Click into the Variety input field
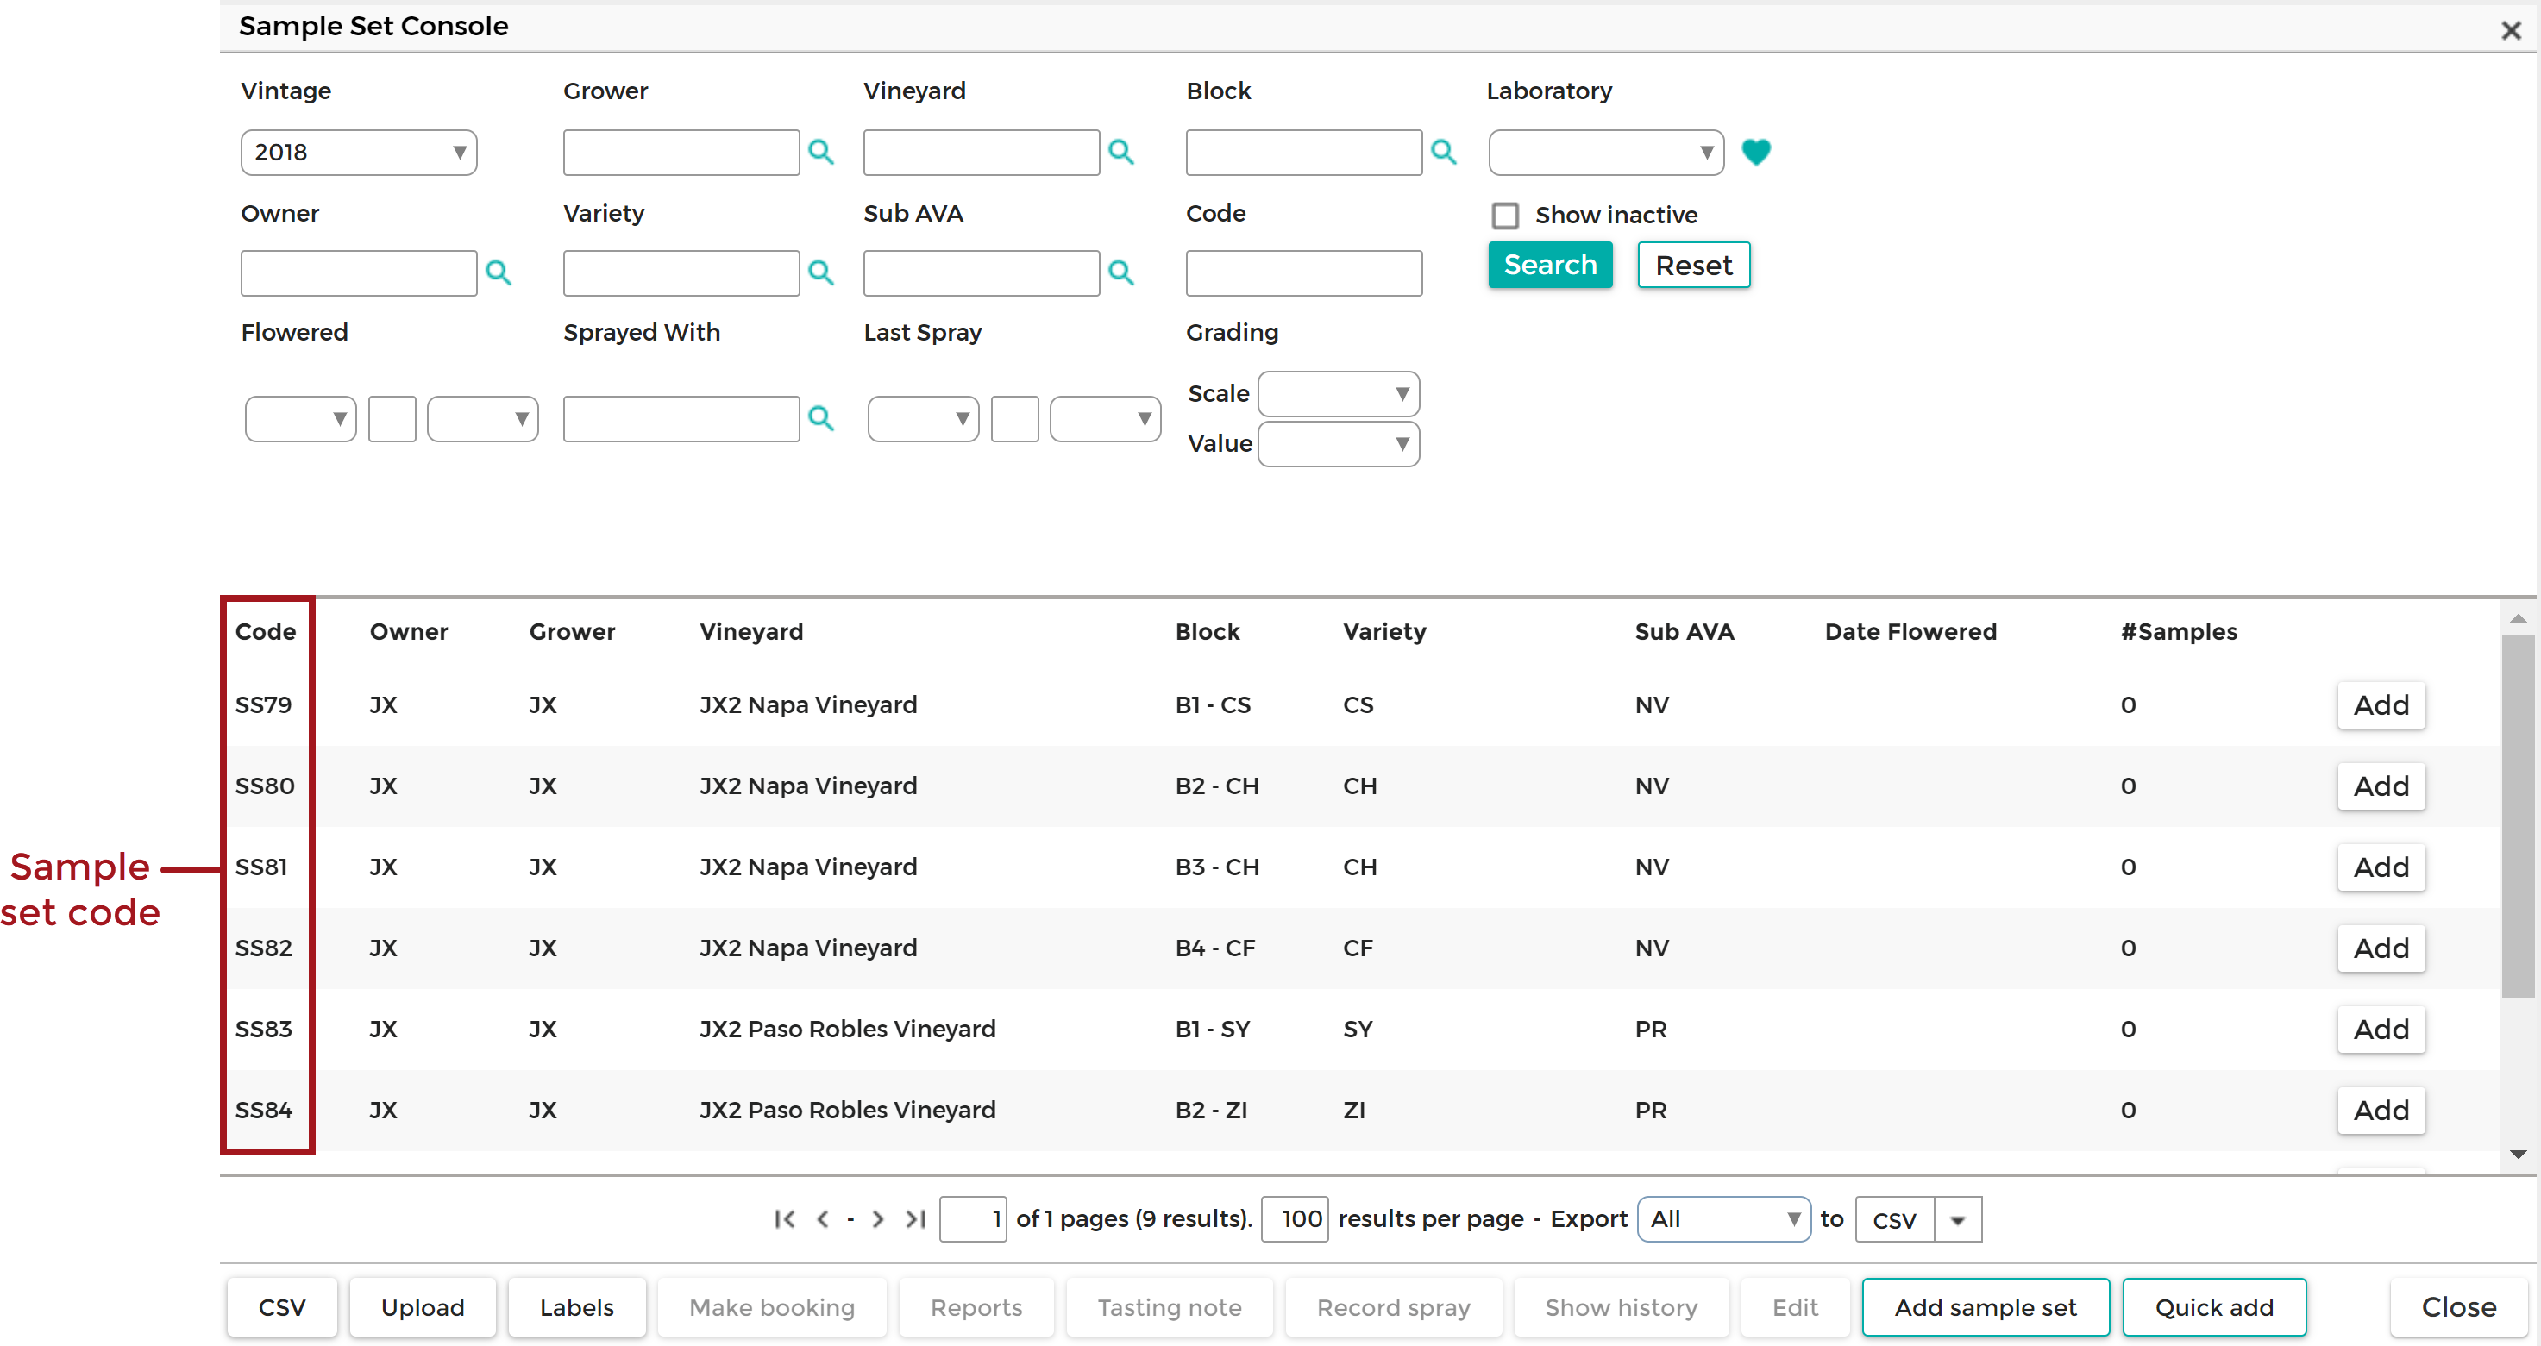Viewport: 2541px width, 1346px height. (681, 272)
